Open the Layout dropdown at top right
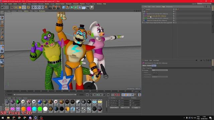 (x=204, y=4)
